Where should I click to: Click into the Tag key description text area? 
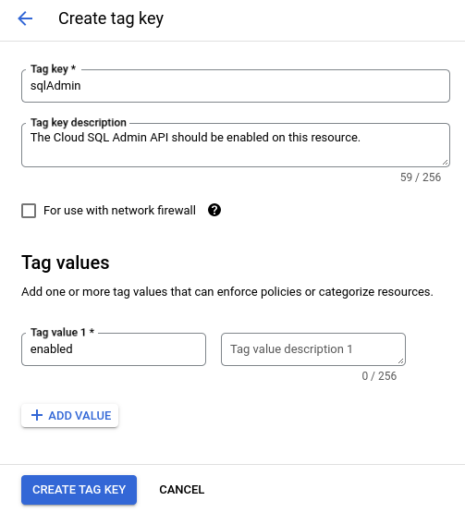[x=236, y=145]
